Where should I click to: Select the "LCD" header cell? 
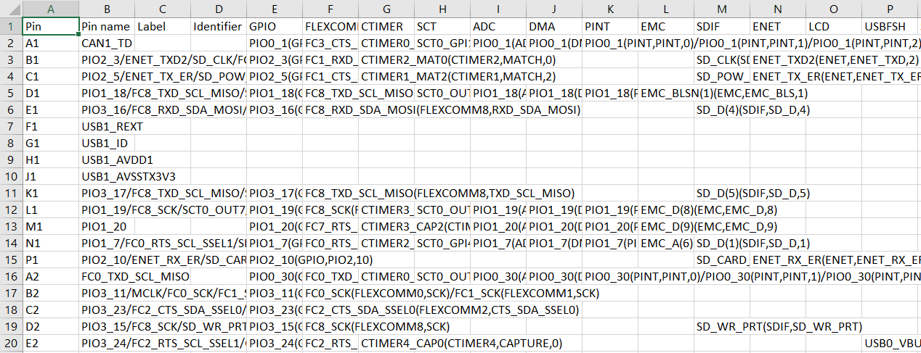click(x=833, y=26)
